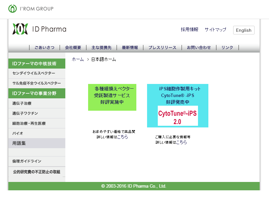Open プレスリリース menu item
The width and height of the screenshot is (269, 198).
[162, 47]
